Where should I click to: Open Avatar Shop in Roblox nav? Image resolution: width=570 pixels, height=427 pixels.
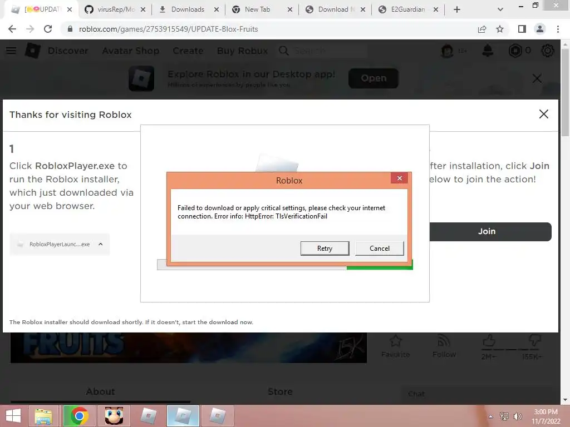(x=131, y=51)
